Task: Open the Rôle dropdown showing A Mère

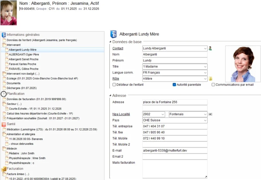Action: (x=205, y=79)
